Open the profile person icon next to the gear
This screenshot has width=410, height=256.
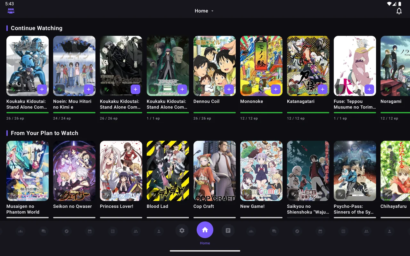tap(159, 231)
